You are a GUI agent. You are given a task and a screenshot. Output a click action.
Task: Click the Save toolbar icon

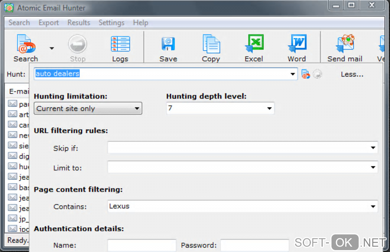tap(168, 48)
